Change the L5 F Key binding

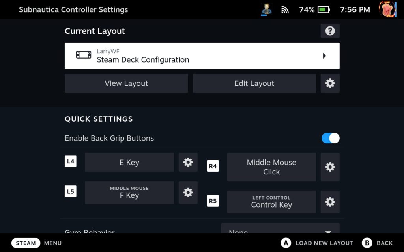pyautogui.click(x=129, y=192)
